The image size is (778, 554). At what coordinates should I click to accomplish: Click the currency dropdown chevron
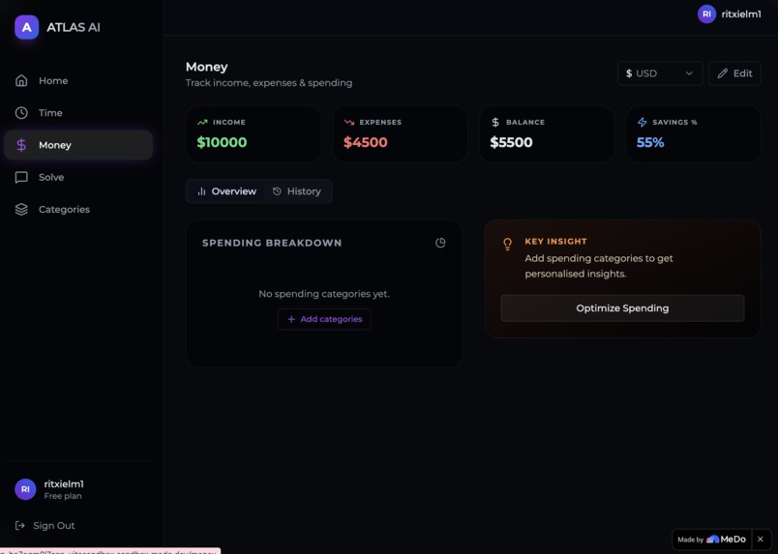click(689, 73)
